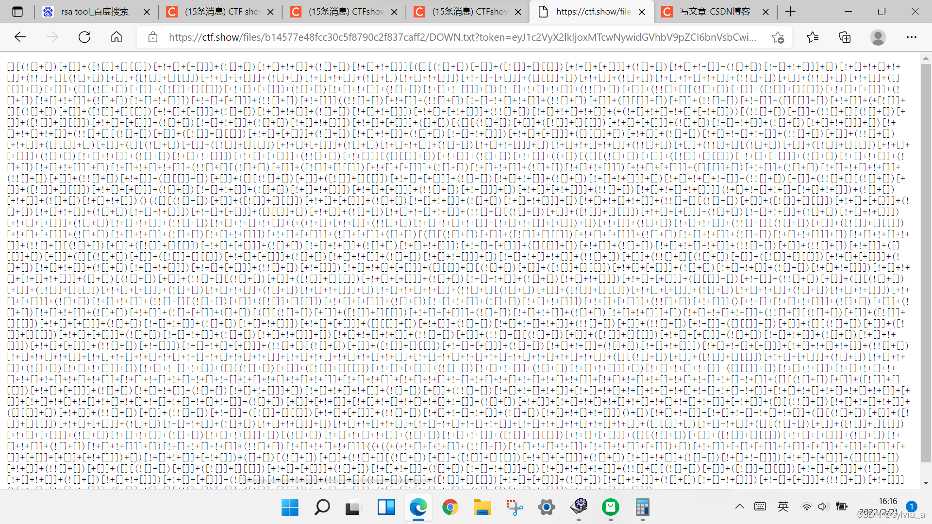Open the Collections icon
Image resolution: width=932 pixels, height=524 pixels.
pos(845,37)
